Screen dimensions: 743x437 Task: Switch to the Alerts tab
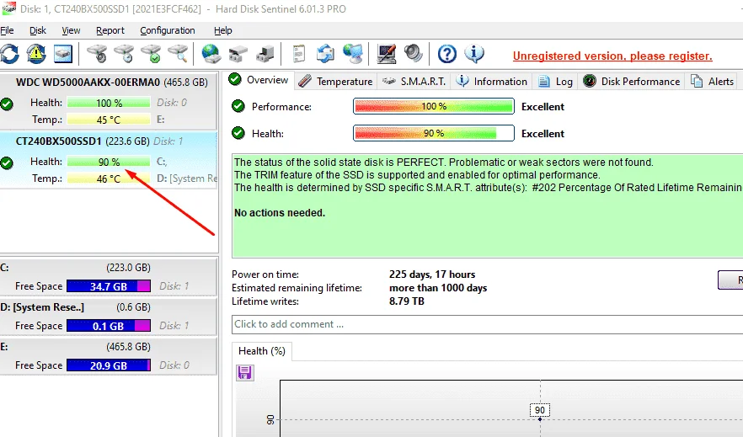click(x=712, y=82)
